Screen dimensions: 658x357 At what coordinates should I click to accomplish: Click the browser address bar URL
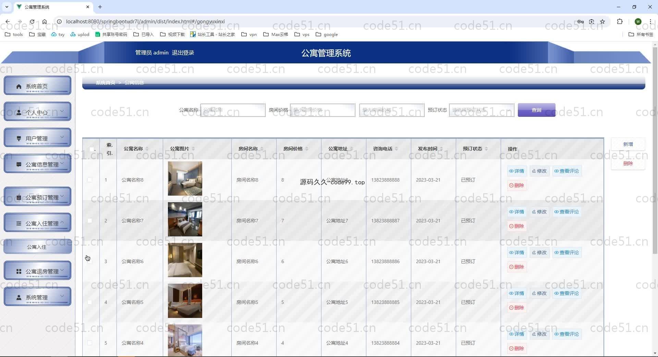[x=145, y=22]
